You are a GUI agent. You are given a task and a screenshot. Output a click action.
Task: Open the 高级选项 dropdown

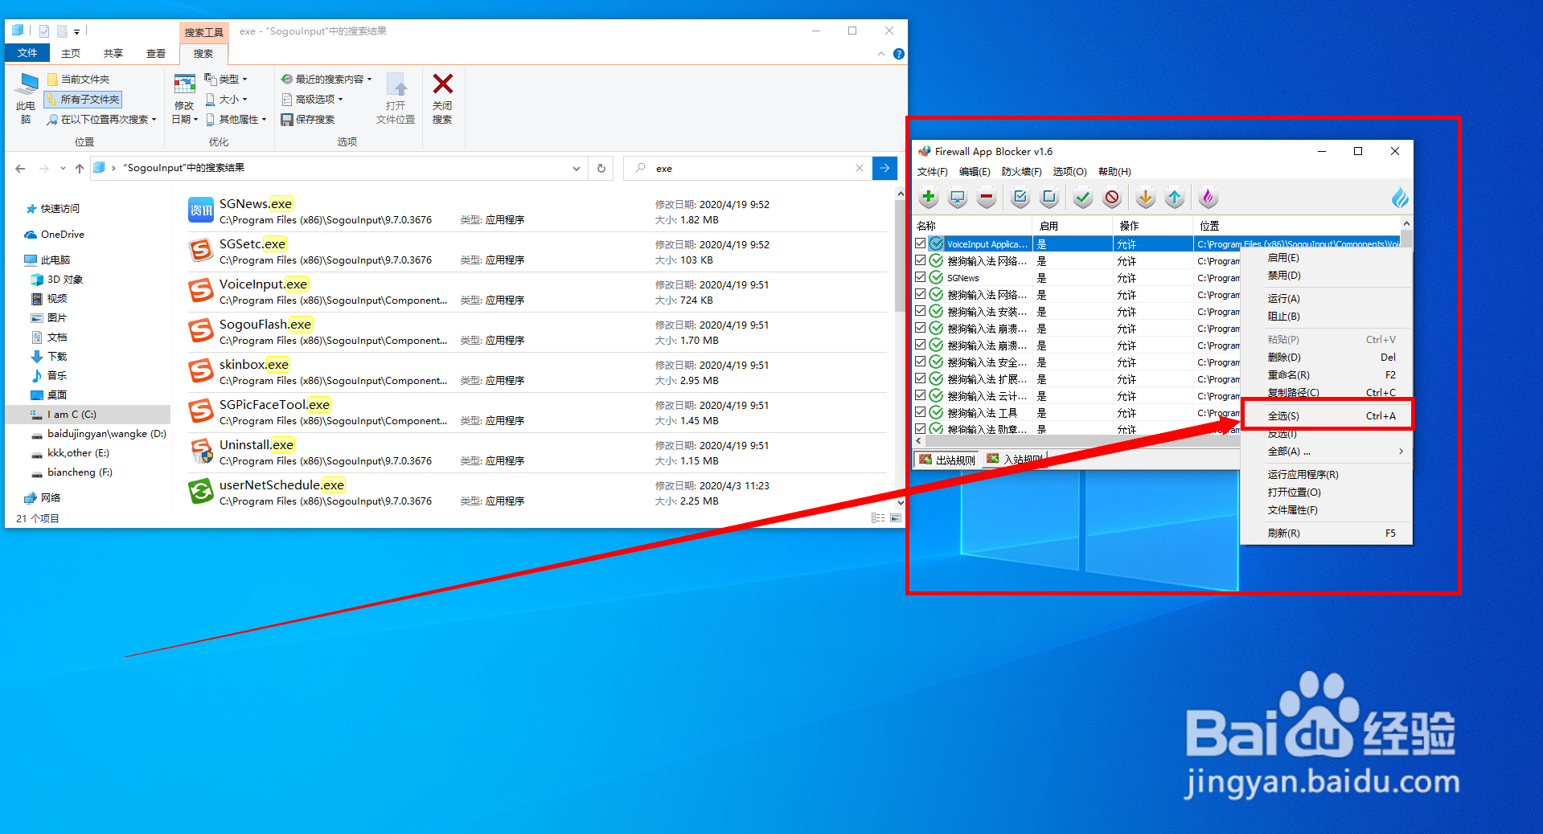pos(313,99)
